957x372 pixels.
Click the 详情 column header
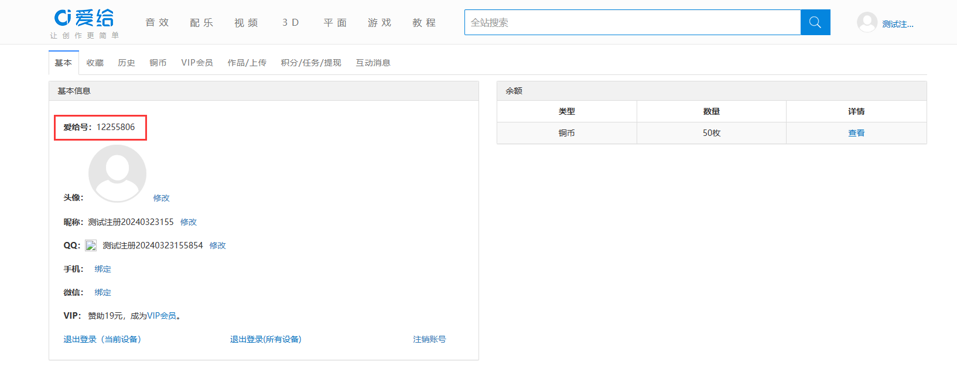[856, 111]
